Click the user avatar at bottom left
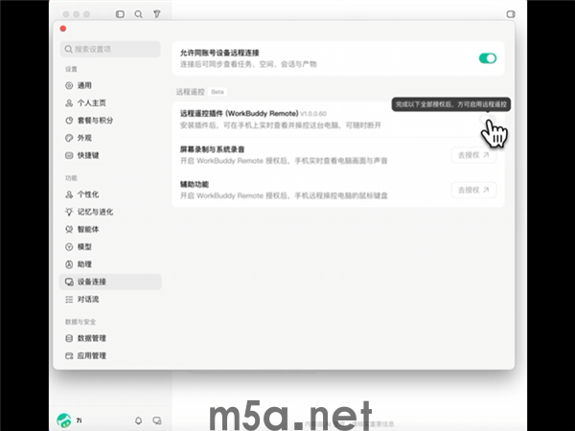The height and width of the screenshot is (431, 575). click(x=64, y=420)
